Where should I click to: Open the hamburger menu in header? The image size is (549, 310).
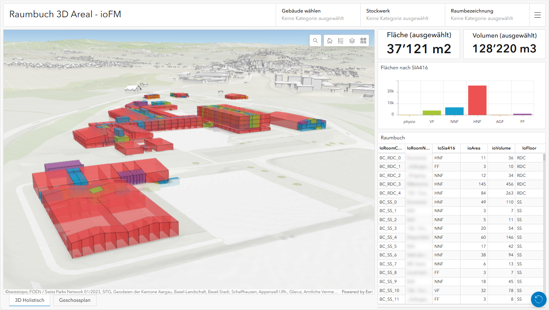(x=538, y=15)
